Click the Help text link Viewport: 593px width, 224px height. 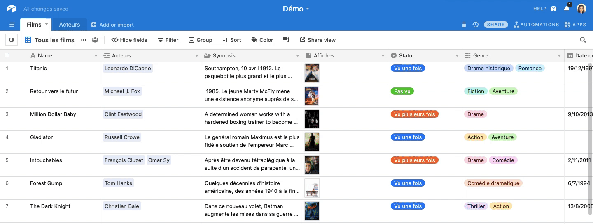coord(540,9)
